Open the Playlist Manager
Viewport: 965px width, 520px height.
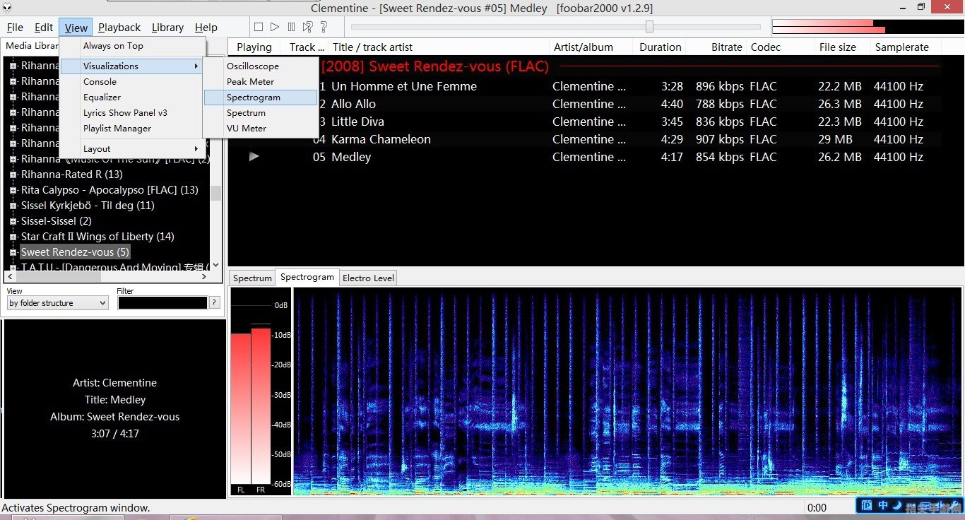tap(132, 128)
